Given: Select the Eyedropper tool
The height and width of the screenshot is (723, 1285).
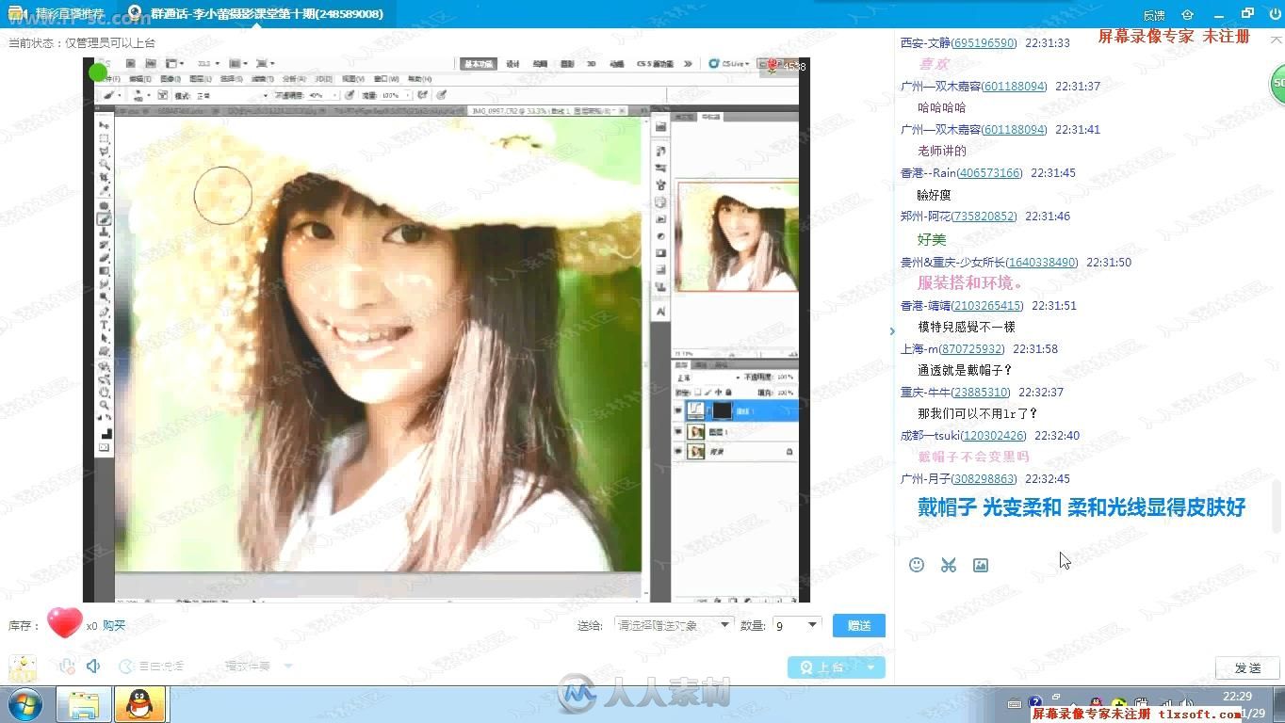Looking at the screenshot, I should [x=104, y=190].
